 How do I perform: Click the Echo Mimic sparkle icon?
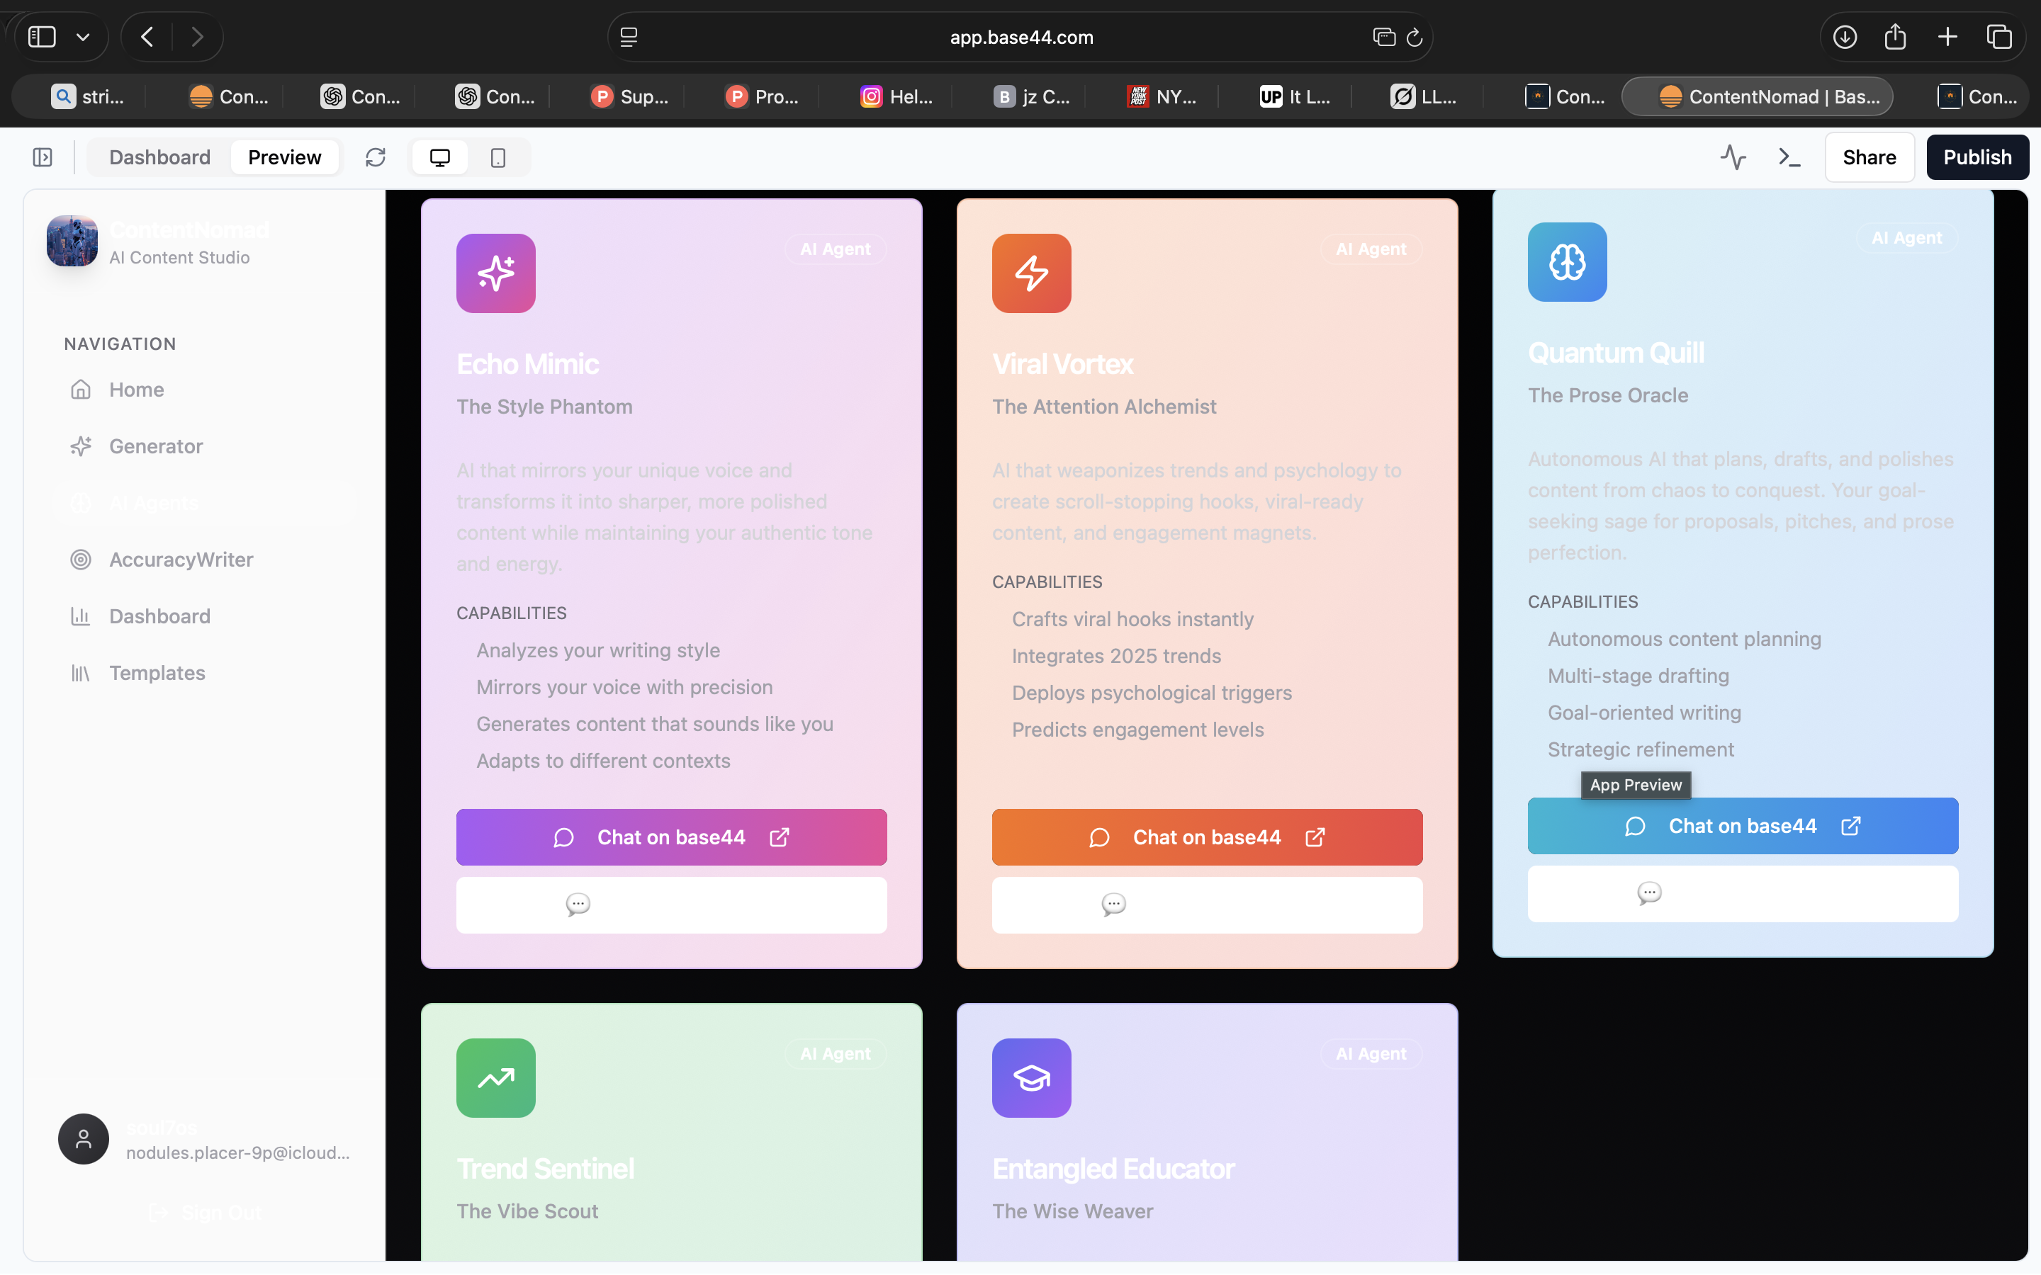click(x=496, y=273)
